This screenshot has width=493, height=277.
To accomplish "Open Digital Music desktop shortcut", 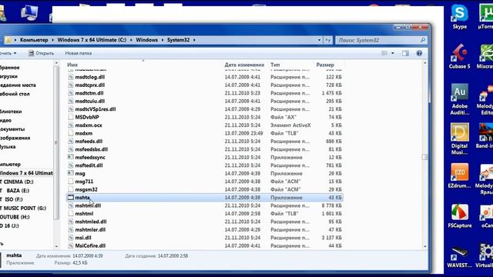I will pos(459,138).
